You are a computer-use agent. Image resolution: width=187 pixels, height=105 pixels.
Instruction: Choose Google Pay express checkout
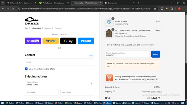pos(68,41)
